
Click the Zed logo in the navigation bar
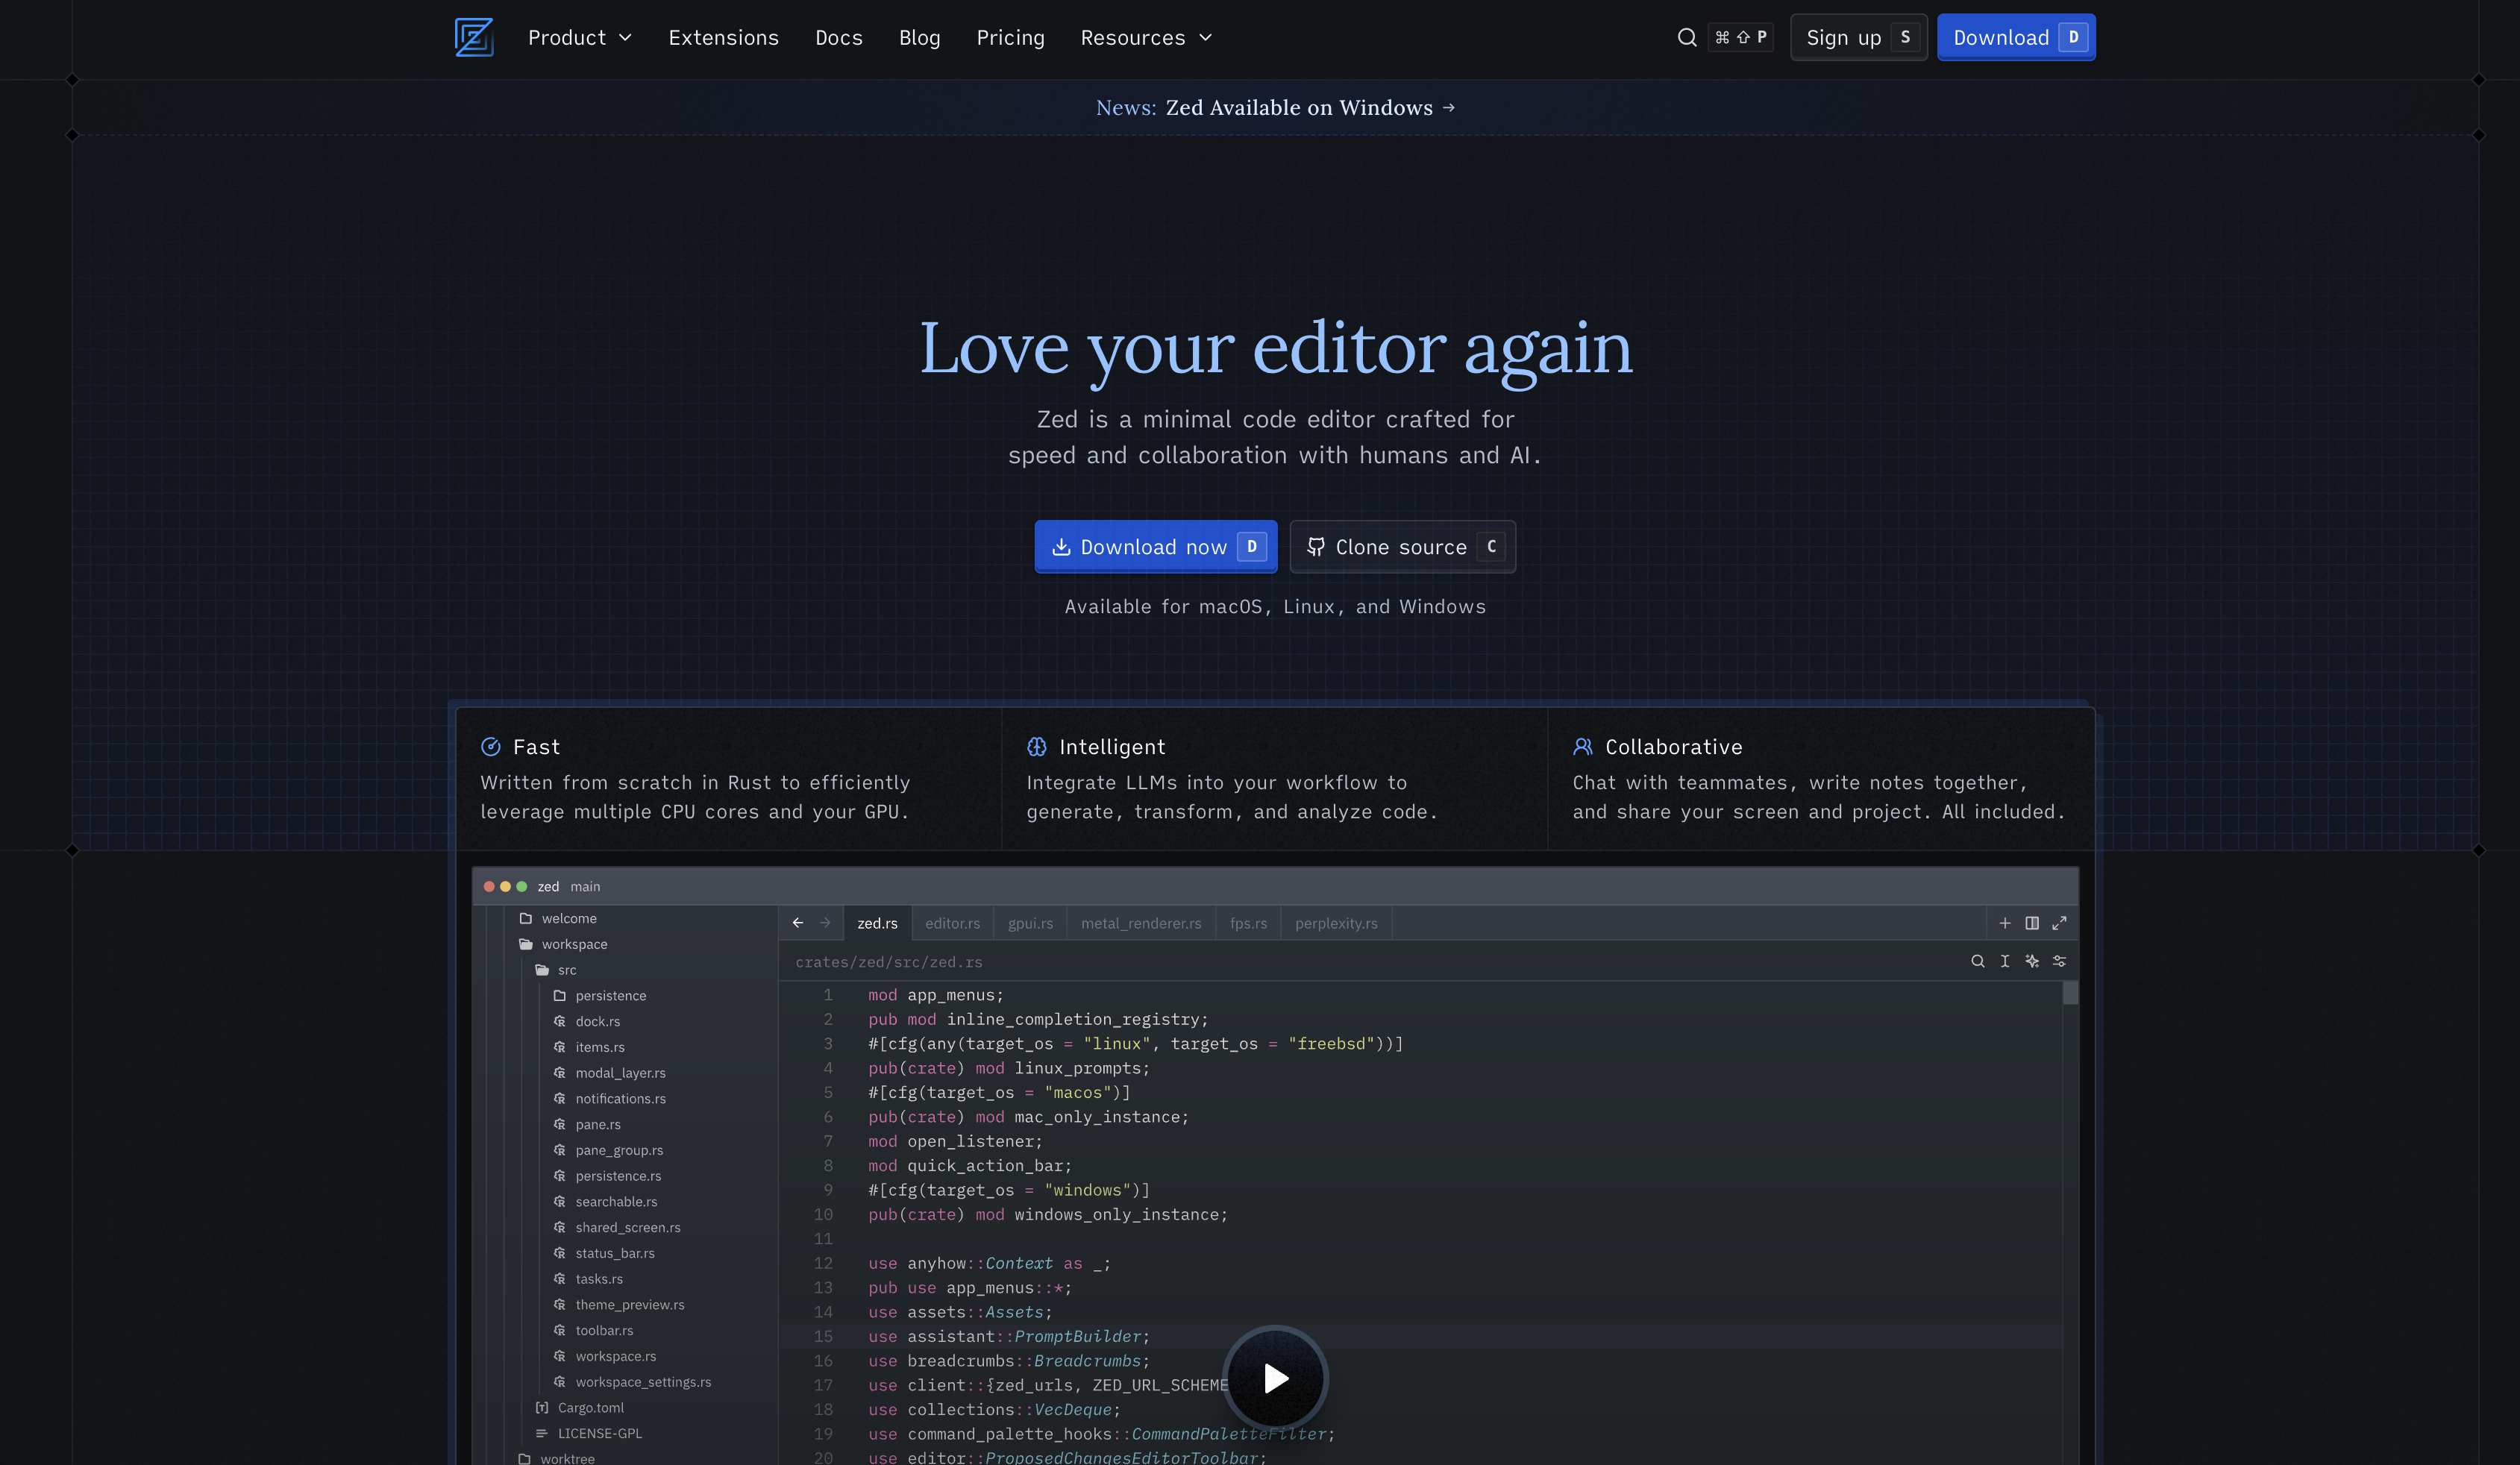474,37
